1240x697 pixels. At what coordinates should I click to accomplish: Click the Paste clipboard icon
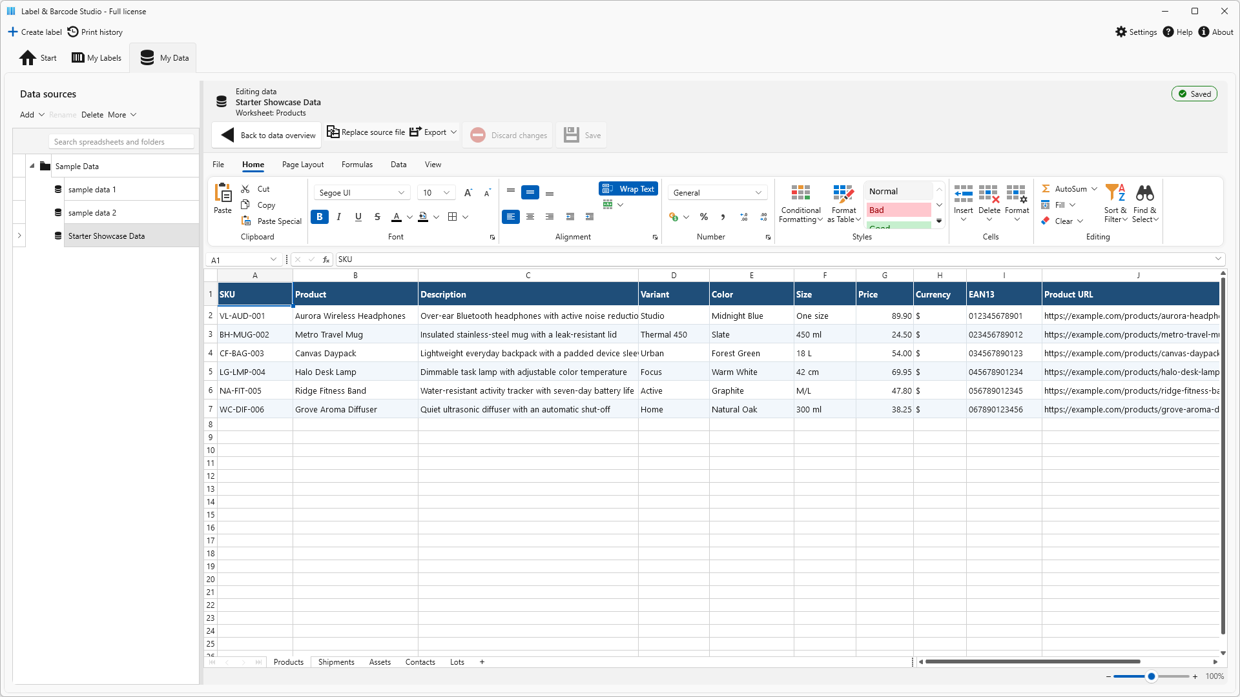[223, 193]
